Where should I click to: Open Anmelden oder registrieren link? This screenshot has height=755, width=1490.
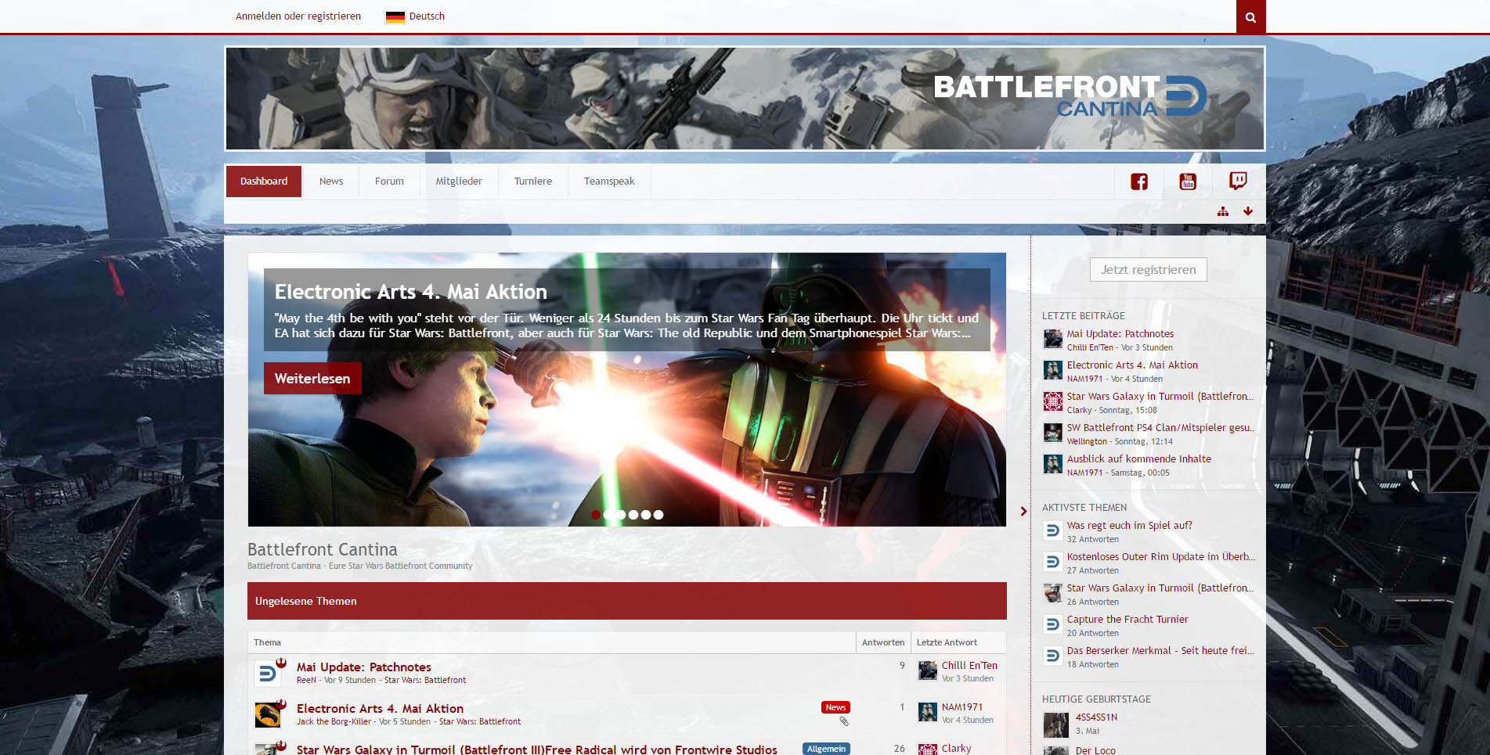pyautogui.click(x=298, y=16)
